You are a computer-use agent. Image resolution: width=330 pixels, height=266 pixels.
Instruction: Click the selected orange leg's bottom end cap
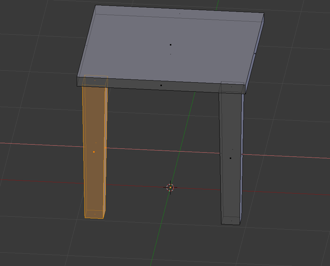[x=95, y=214]
